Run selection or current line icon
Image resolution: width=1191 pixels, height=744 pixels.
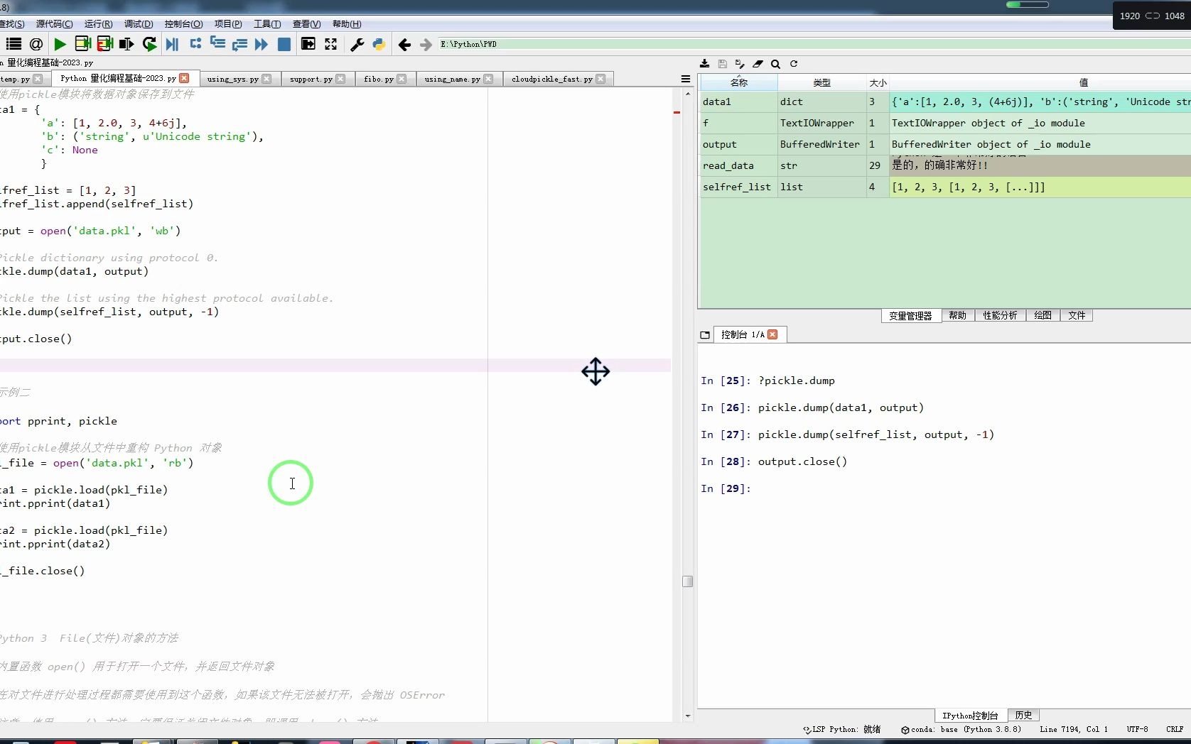point(126,44)
